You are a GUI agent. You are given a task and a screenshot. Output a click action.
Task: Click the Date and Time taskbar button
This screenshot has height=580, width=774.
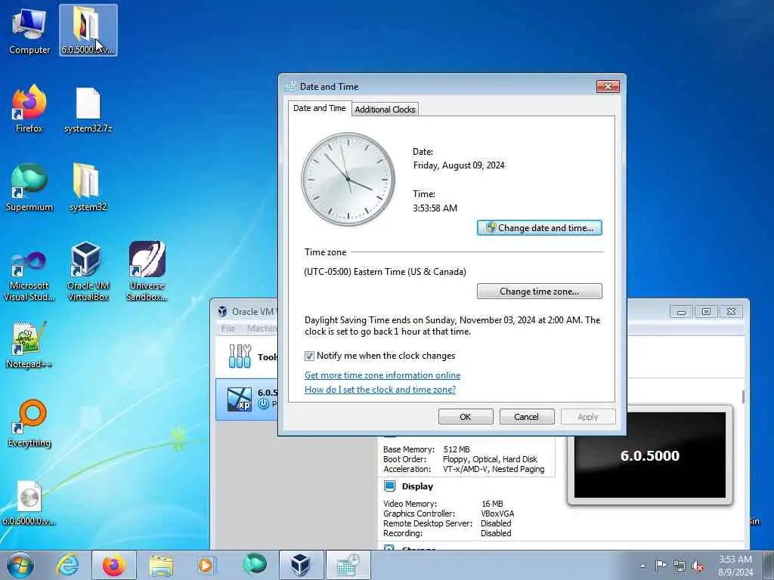[348, 565]
